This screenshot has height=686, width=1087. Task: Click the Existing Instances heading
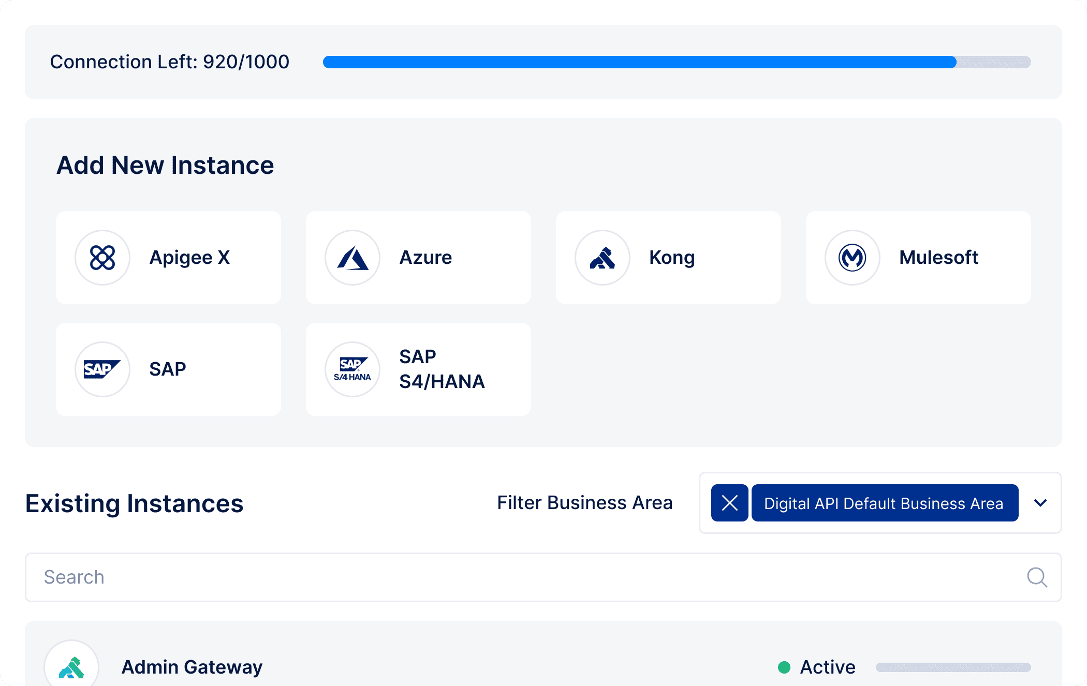(x=135, y=502)
